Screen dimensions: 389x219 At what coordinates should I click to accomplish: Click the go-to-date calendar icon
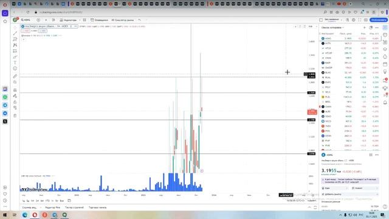[x=69, y=201]
